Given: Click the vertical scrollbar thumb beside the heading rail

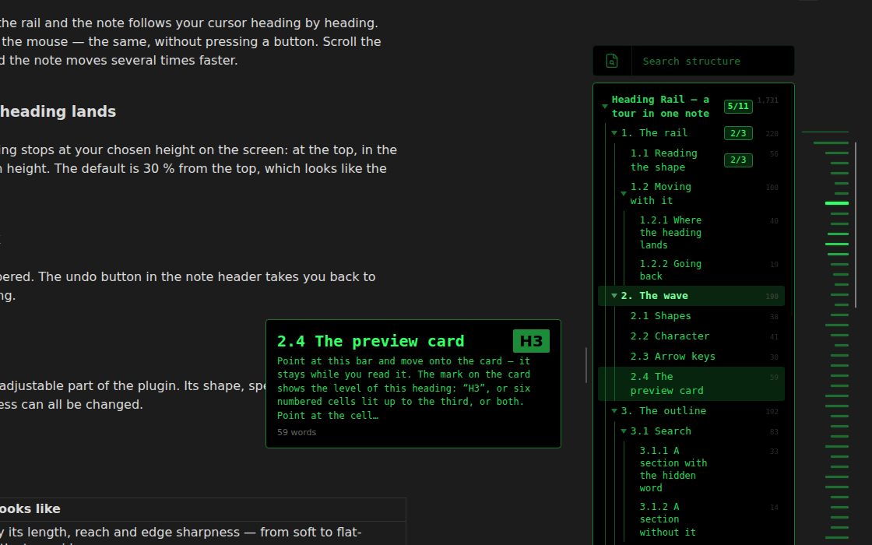Looking at the screenshot, I should point(856,225).
